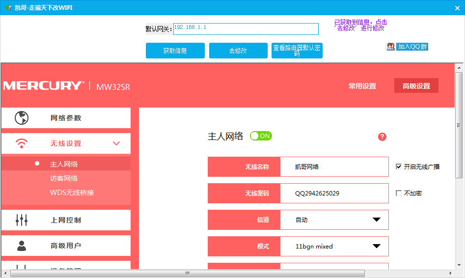Click the horizontal scrollbar thumb
The image size is (465, 278).
[x=188, y=273]
